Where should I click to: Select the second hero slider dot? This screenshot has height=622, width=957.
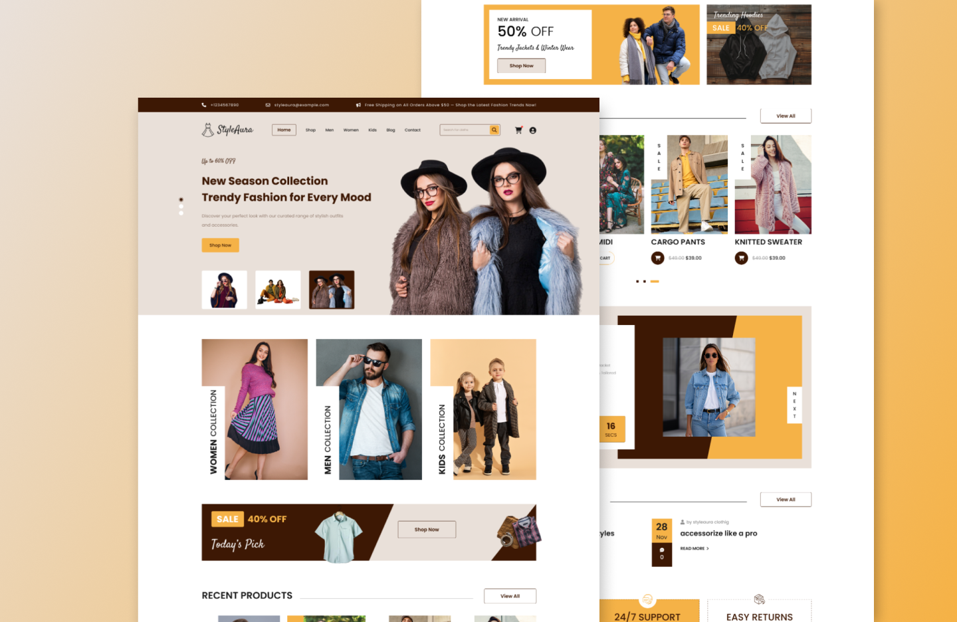181,207
